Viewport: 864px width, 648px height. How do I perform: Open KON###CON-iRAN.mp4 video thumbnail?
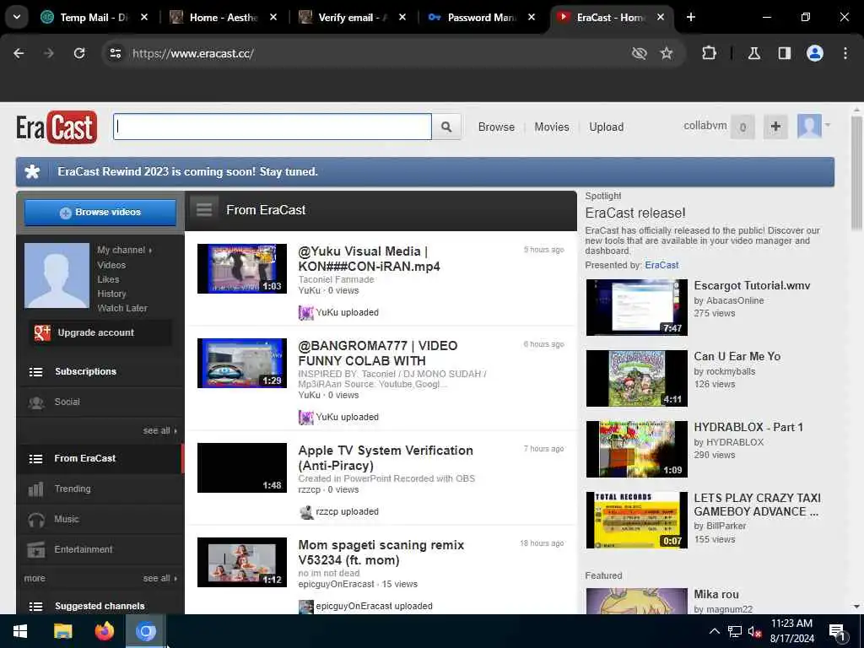(242, 268)
